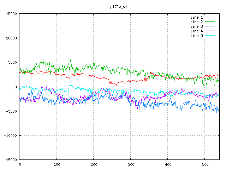Image resolution: width=226 pixels, height=169 pixels.
Task: Click the "line 5" legend label
Action: pos(197,35)
